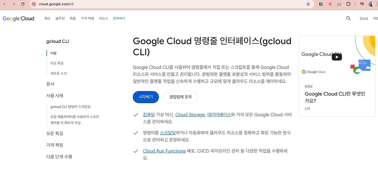Open the Extensions puzzle piece menu

[348, 4]
